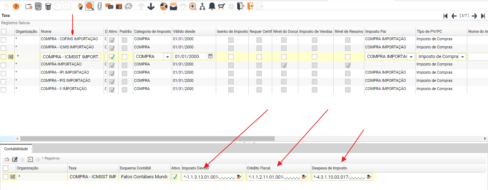Select the Contabilidade tab

(16, 148)
